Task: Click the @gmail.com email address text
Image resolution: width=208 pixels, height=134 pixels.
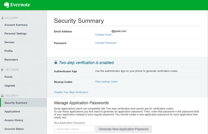Action: tap(119, 31)
